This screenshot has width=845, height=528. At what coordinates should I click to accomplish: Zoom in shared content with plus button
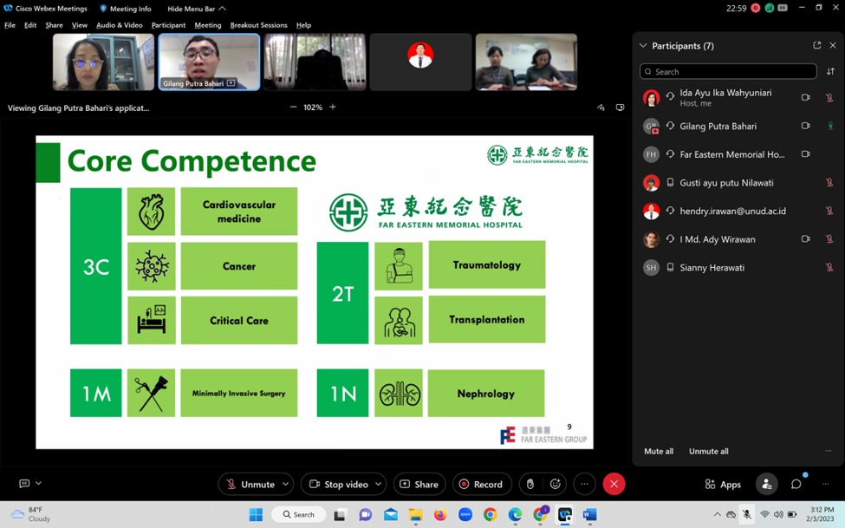click(x=333, y=107)
